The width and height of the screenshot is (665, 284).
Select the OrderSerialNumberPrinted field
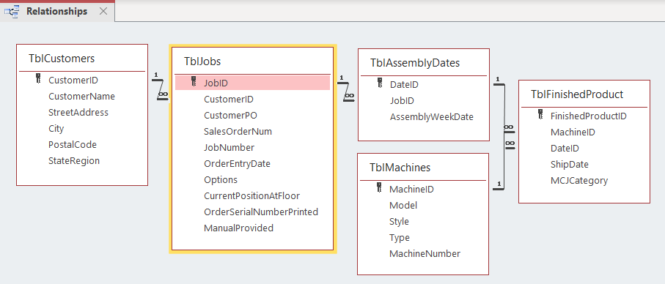point(261,212)
